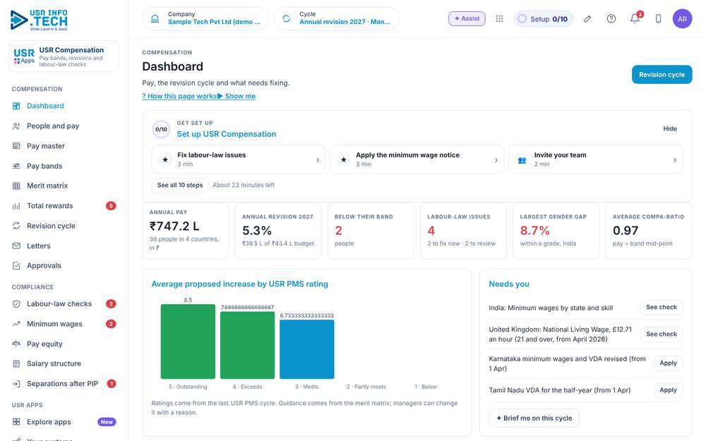Expand Apply the minimum wage notice chevron
Image resolution: width=706 pixels, height=441 pixels.
(x=496, y=159)
